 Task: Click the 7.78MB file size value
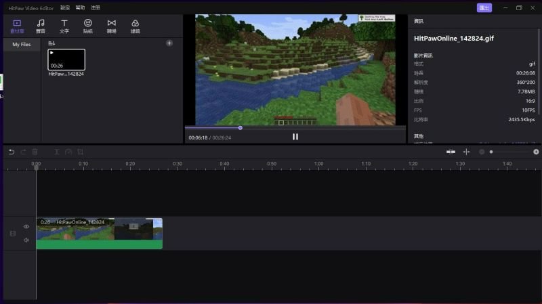coord(526,91)
